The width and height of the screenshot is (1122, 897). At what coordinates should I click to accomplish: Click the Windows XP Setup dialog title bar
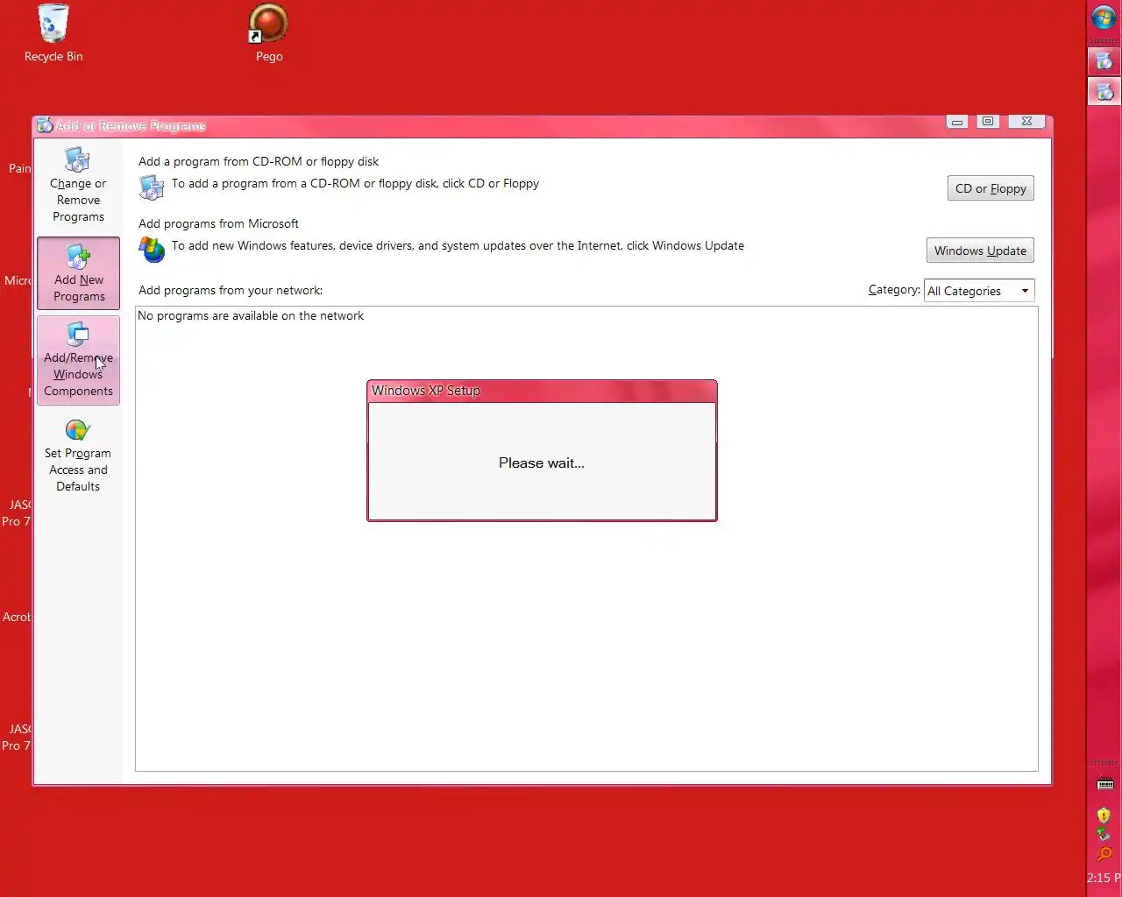pyautogui.click(x=542, y=391)
